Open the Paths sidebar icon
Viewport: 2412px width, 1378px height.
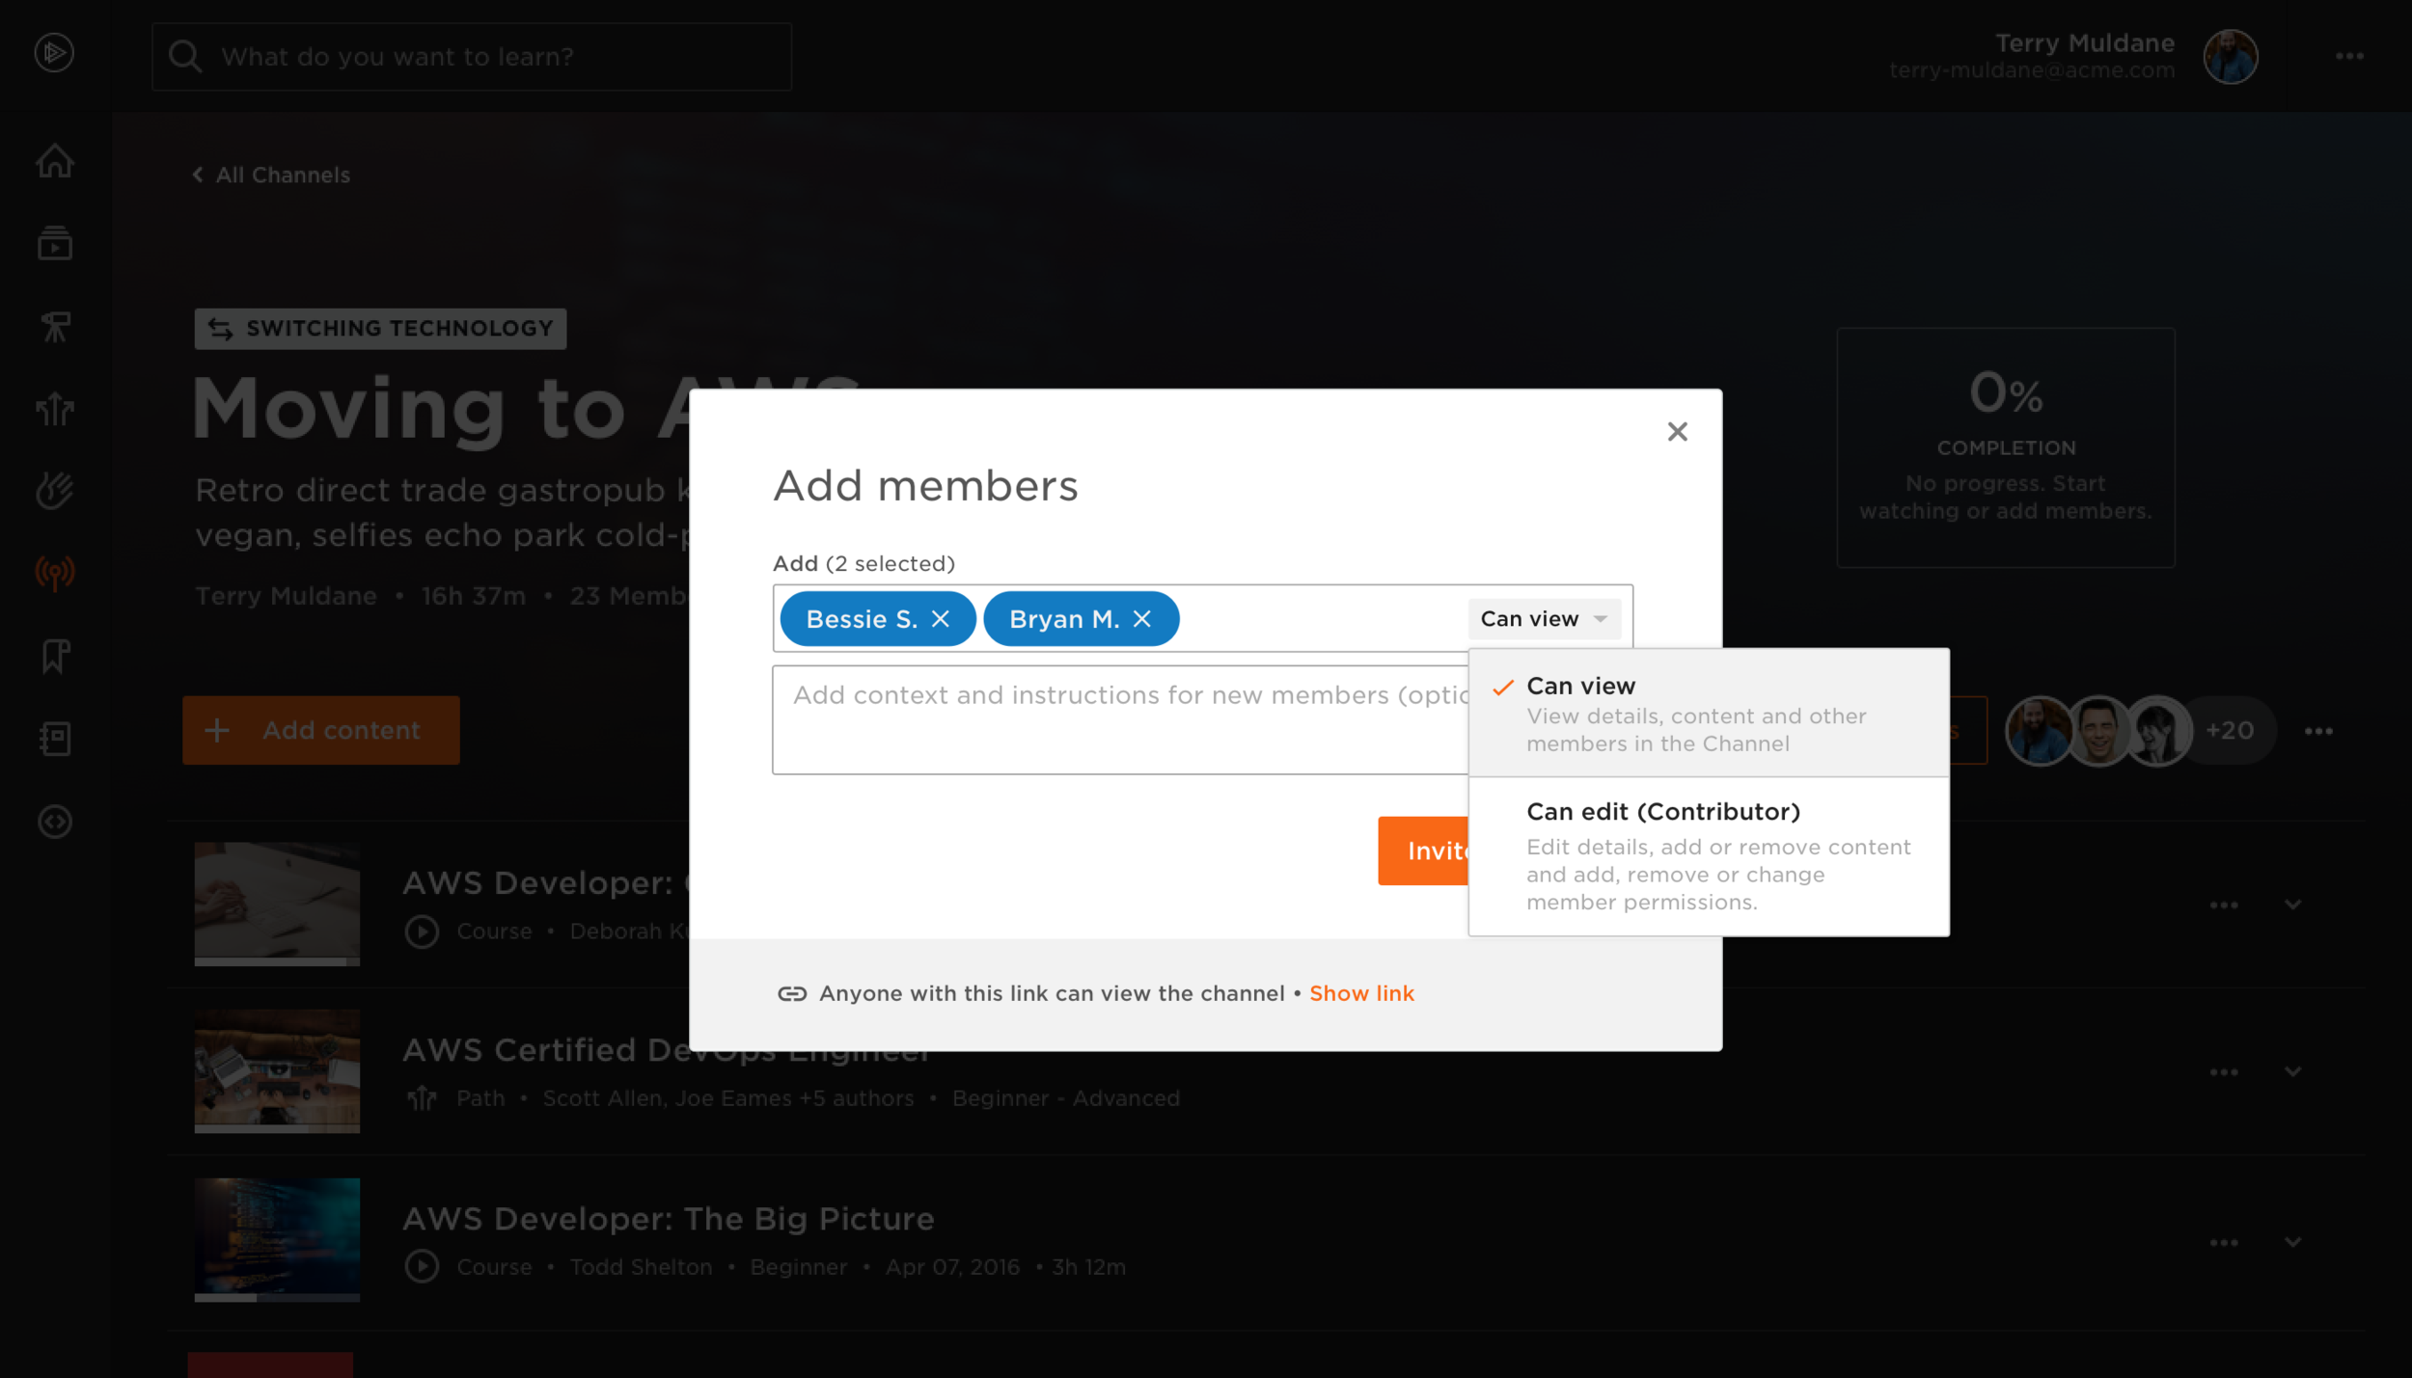click(x=55, y=409)
